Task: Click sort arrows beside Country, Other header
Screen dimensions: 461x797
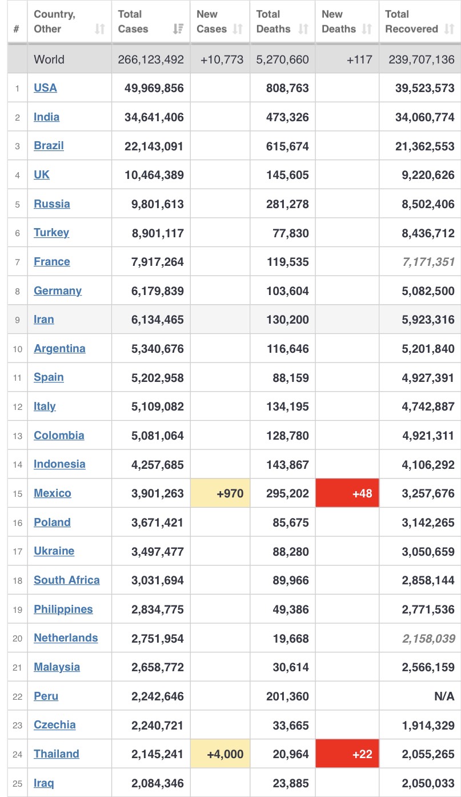Action: click(100, 29)
